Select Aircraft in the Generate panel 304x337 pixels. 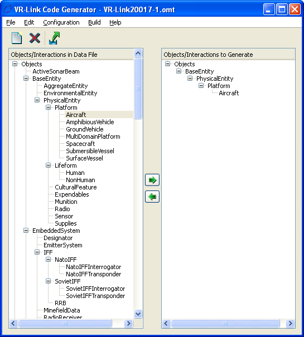[229, 93]
